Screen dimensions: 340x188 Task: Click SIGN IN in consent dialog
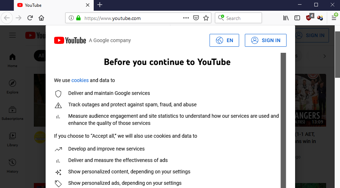tap(266, 40)
